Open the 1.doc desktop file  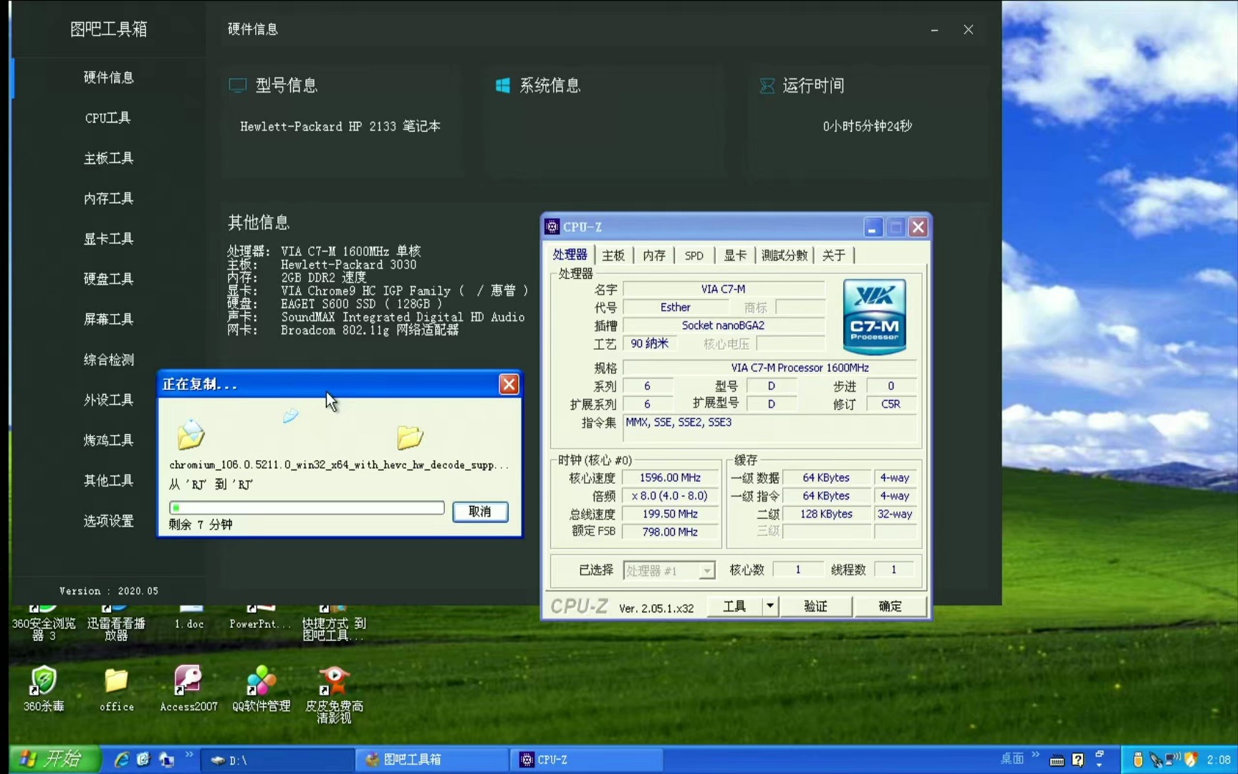(x=189, y=618)
